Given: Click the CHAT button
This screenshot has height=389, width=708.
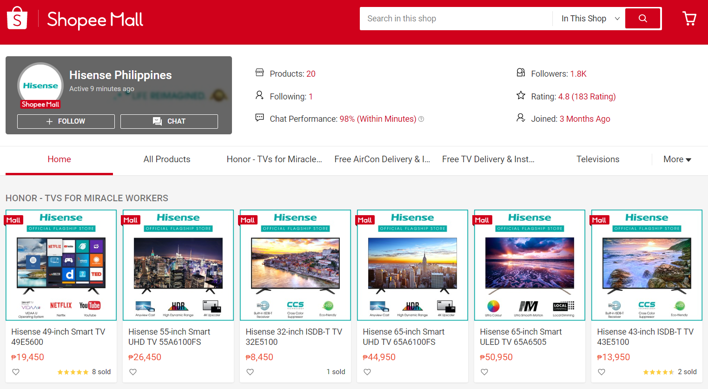Looking at the screenshot, I should pos(169,121).
